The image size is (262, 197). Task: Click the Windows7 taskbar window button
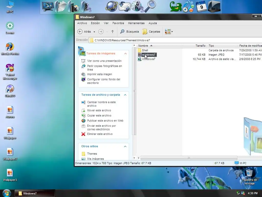tap(35, 193)
